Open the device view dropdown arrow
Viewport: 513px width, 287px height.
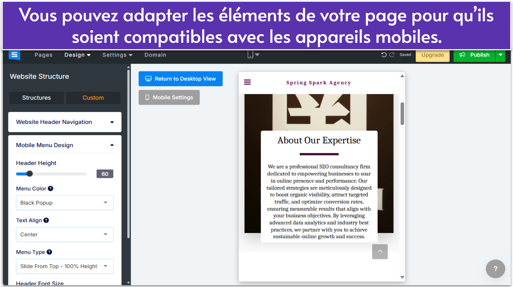tap(257, 55)
